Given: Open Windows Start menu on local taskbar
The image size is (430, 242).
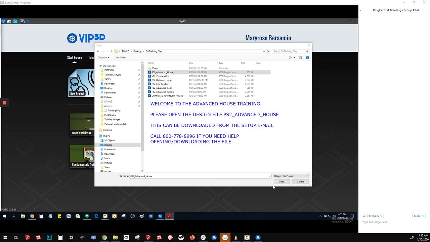Looking at the screenshot, I should pyautogui.click(x=5, y=238).
